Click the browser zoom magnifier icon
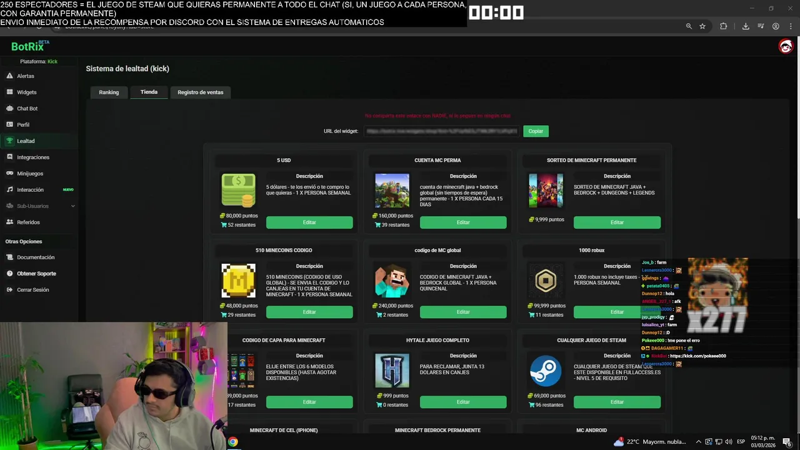Screen dimensions: 800x450 pyautogui.click(x=689, y=26)
